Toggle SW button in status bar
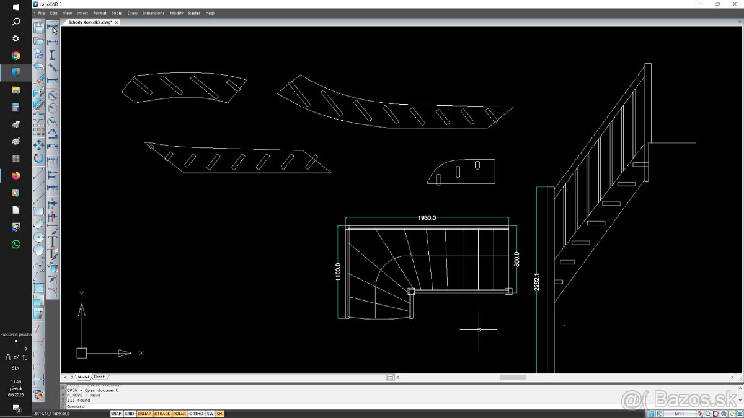 tap(210, 413)
